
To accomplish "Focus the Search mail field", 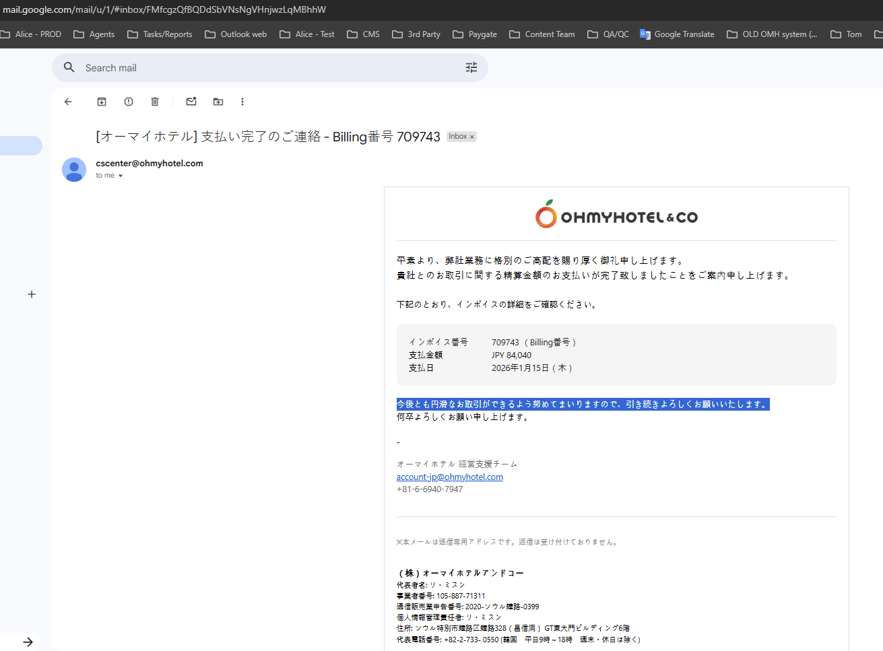I will [269, 68].
